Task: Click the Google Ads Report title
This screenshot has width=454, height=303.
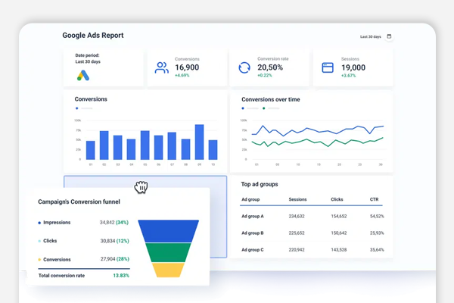Action: pos(92,36)
